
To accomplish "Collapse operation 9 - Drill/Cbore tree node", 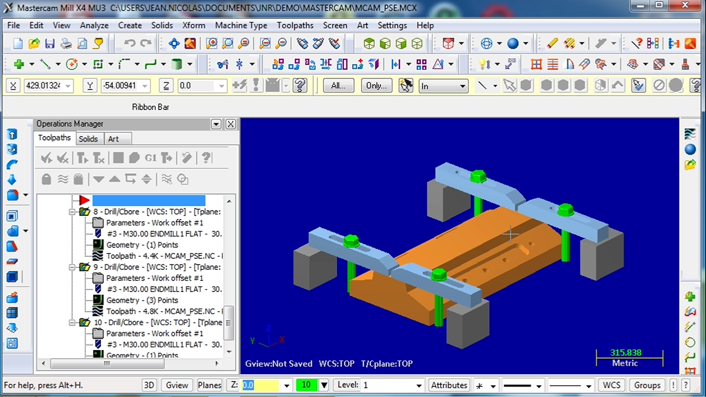I will click(x=72, y=267).
